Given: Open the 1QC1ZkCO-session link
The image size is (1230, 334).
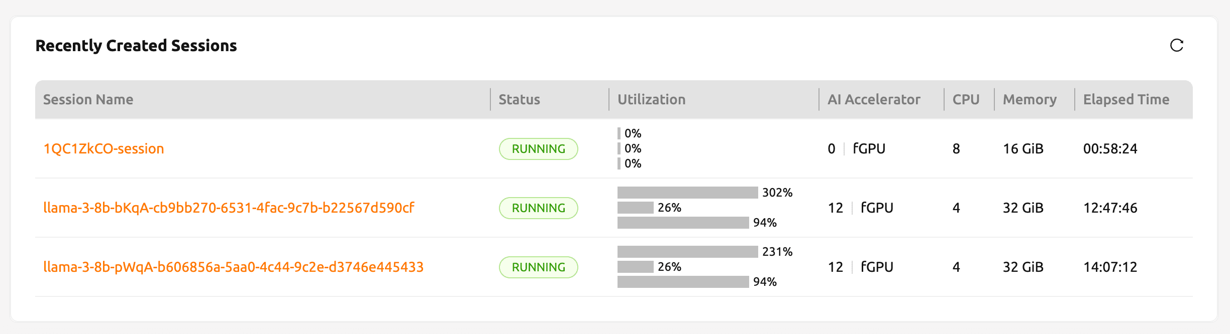Looking at the screenshot, I should pyautogui.click(x=104, y=149).
